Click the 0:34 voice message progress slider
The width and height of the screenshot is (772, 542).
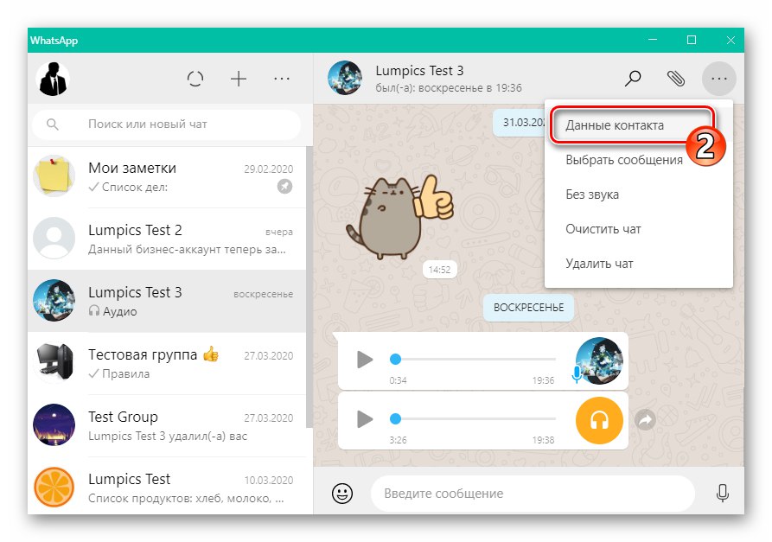pyautogui.click(x=473, y=360)
